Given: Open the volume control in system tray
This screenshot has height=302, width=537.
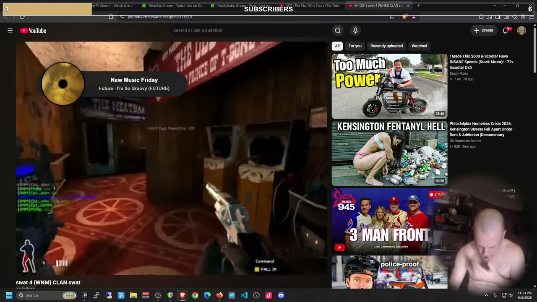Looking at the screenshot, I should point(511,295).
